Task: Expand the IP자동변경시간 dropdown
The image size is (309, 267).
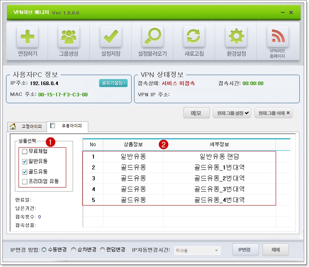Action: pyautogui.click(x=217, y=251)
